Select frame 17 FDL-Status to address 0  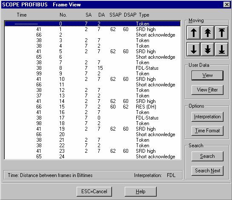pos(92,118)
